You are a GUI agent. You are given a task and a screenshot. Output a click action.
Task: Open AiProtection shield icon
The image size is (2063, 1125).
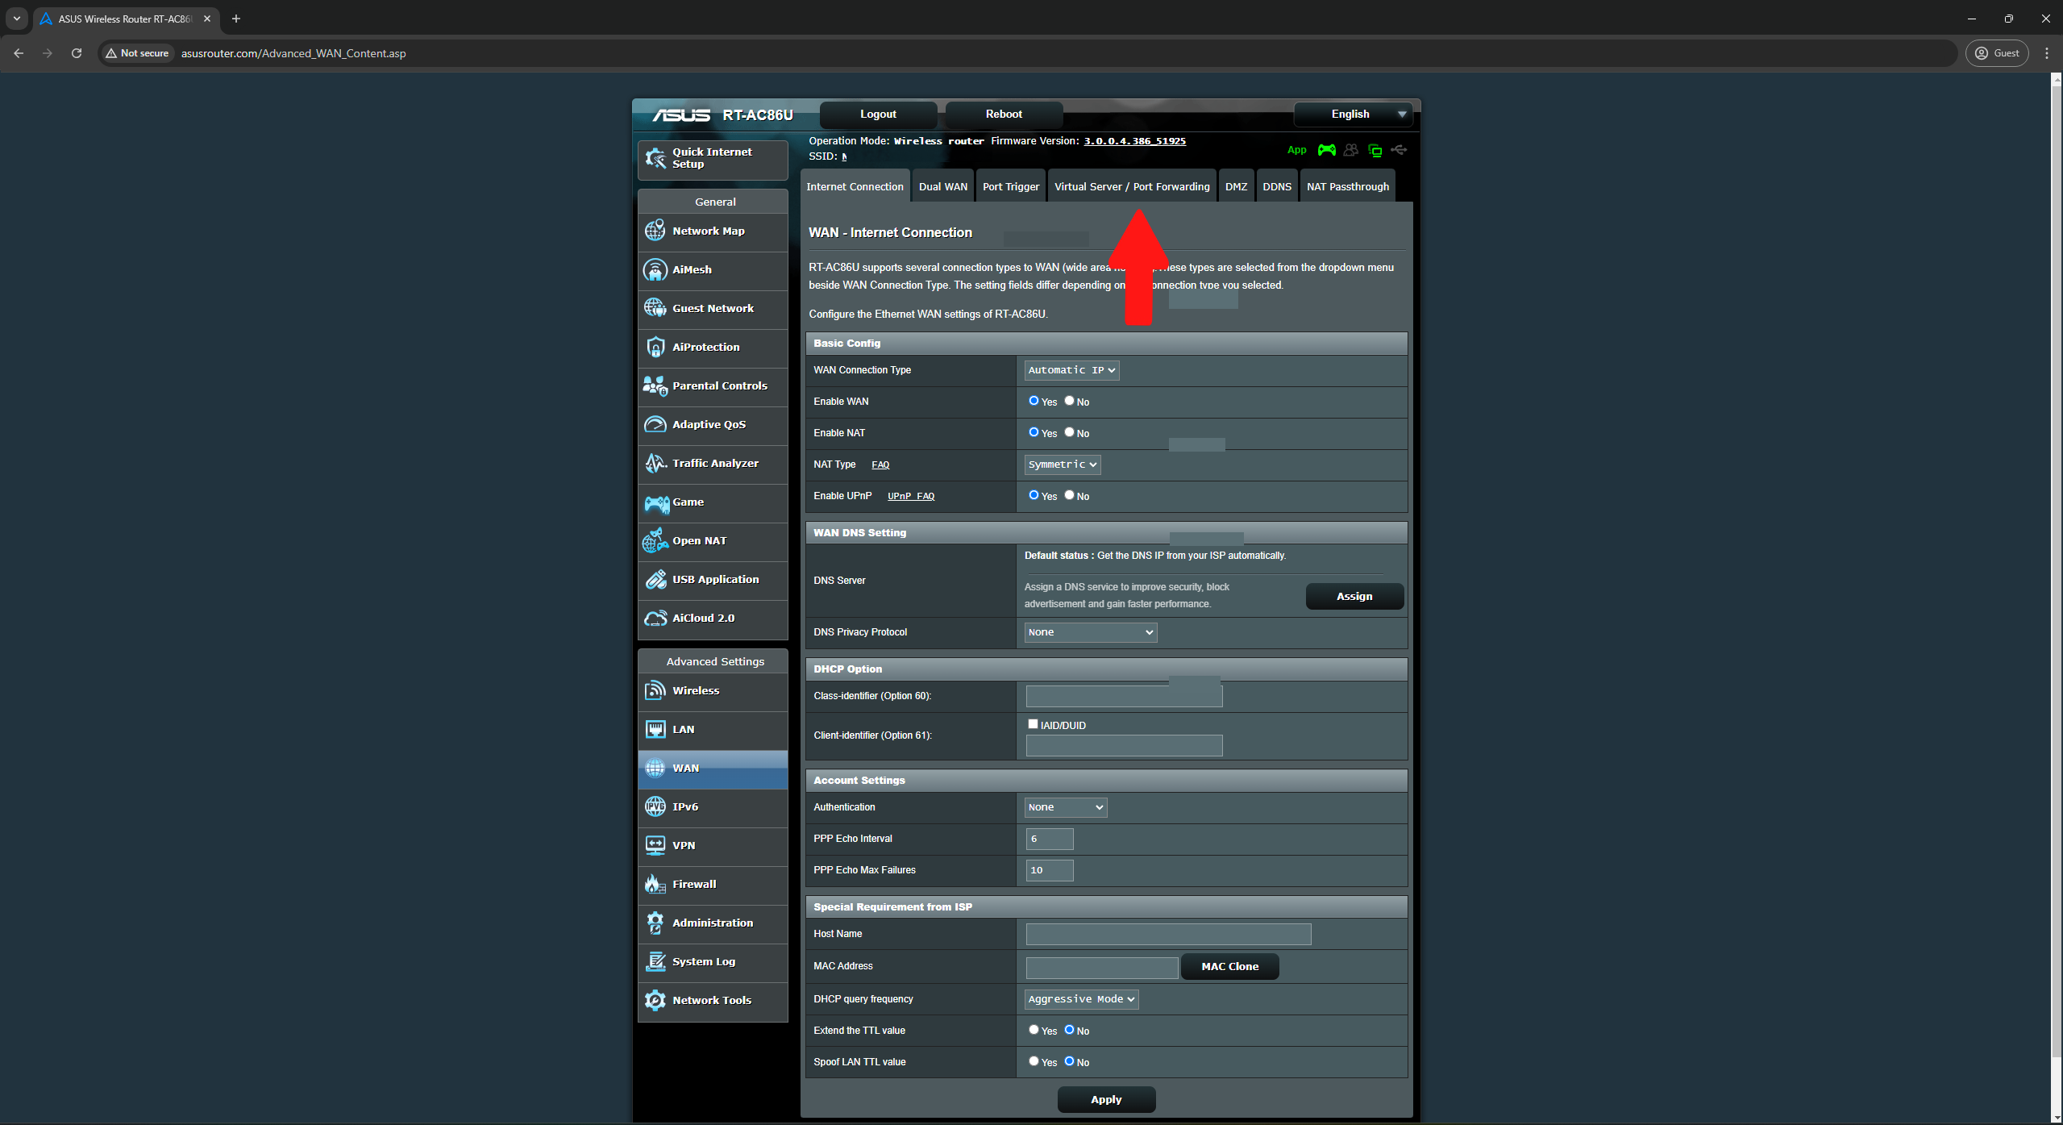[x=655, y=347]
